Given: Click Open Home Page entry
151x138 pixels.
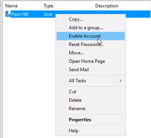Looking at the screenshot, I should (91, 61).
